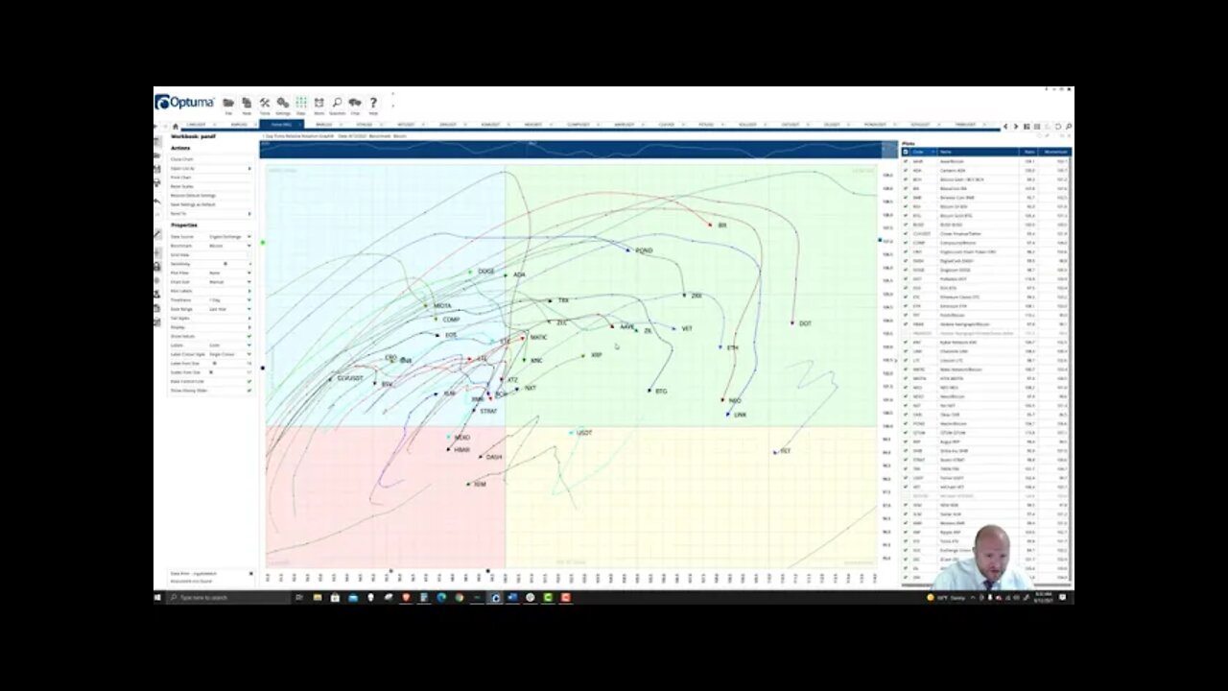Open the Windows Start button

(159, 597)
